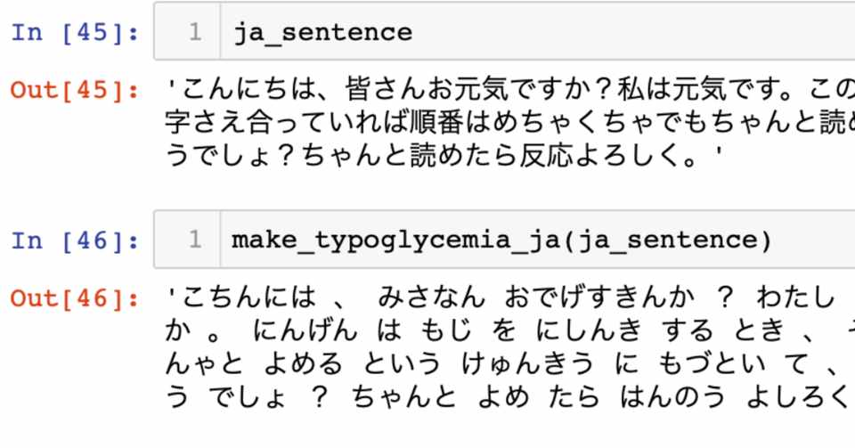Click the In [46] cell prompt

(75, 240)
